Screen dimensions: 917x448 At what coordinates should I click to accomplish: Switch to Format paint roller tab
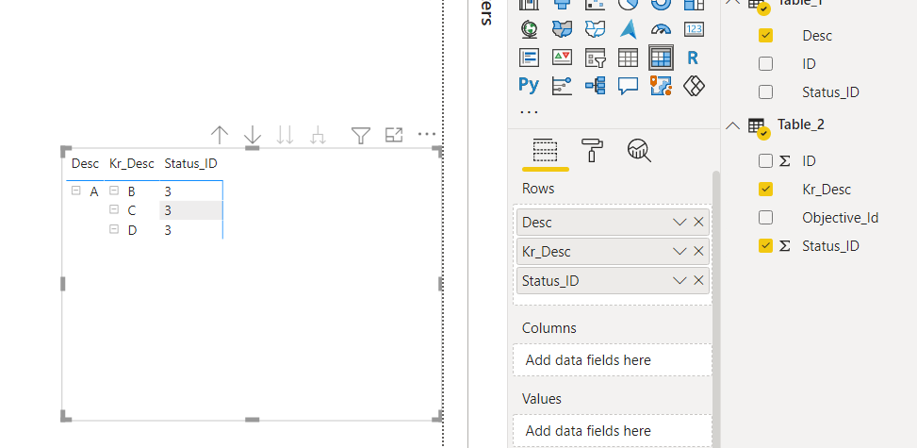coord(592,151)
